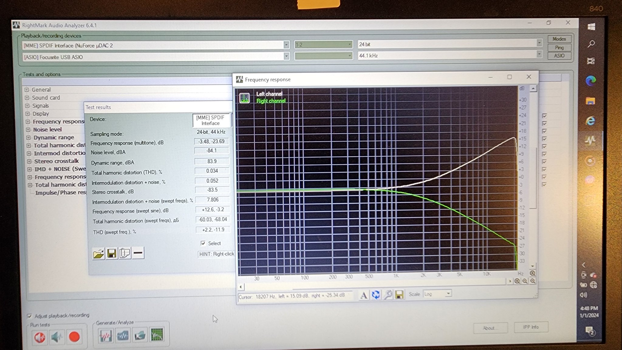Click the minus remove-slot icon in Test results
The height and width of the screenshot is (350, 622).
point(138,253)
